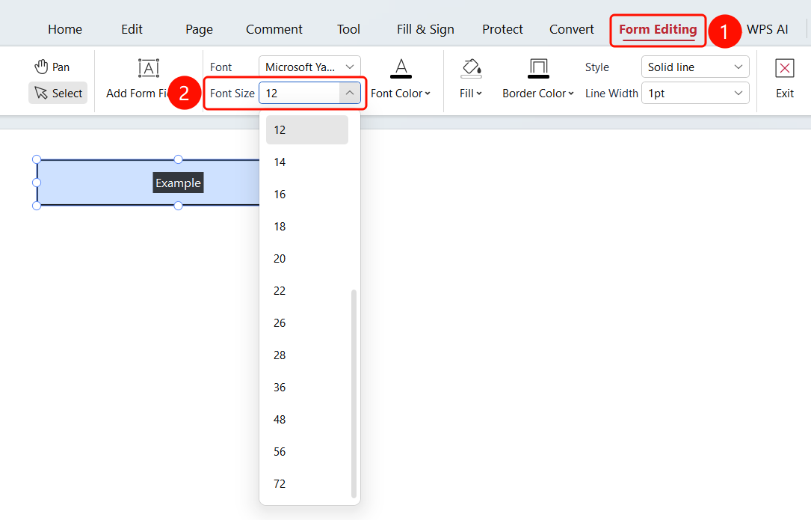This screenshot has width=811, height=520.
Task: Select the Form Editing tab
Action: pos(658,29)
